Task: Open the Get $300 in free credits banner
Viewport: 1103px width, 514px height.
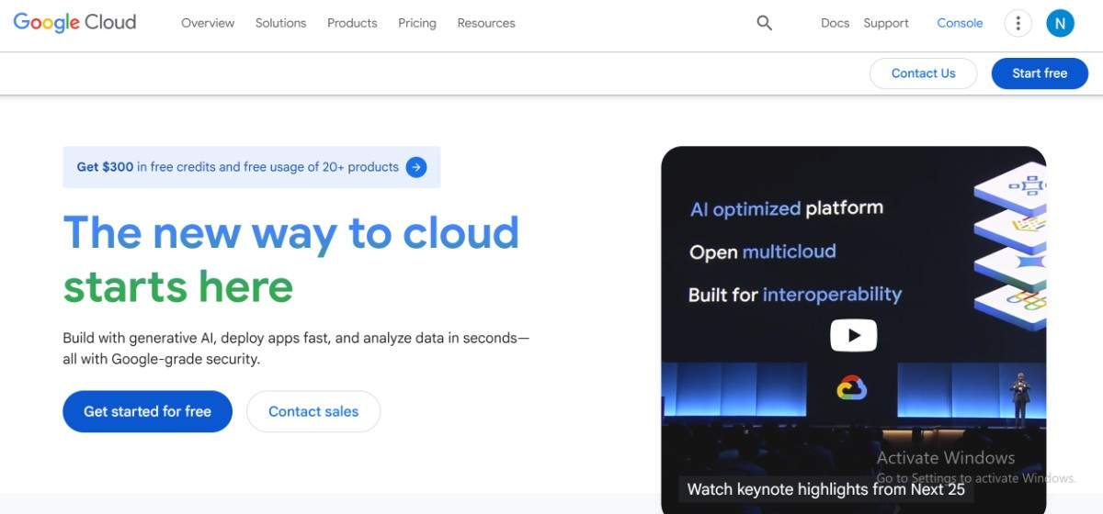Action: pos(251,167)
